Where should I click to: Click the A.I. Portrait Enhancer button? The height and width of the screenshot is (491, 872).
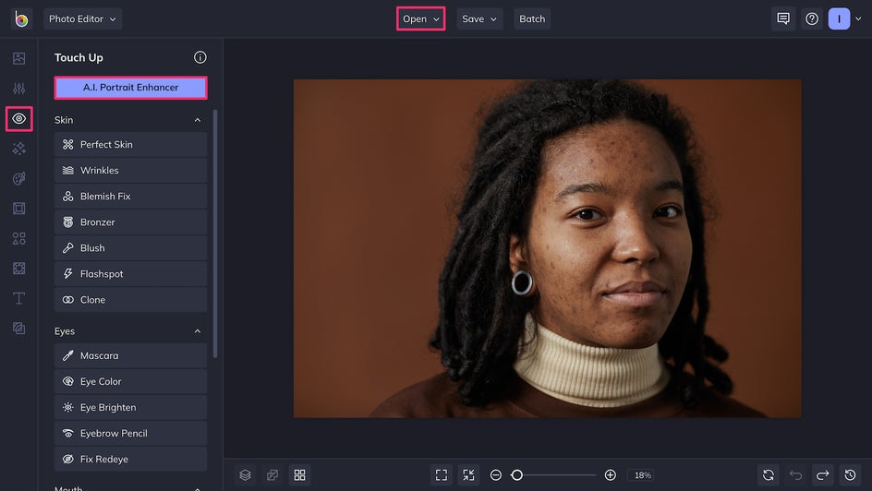[130, 88]
